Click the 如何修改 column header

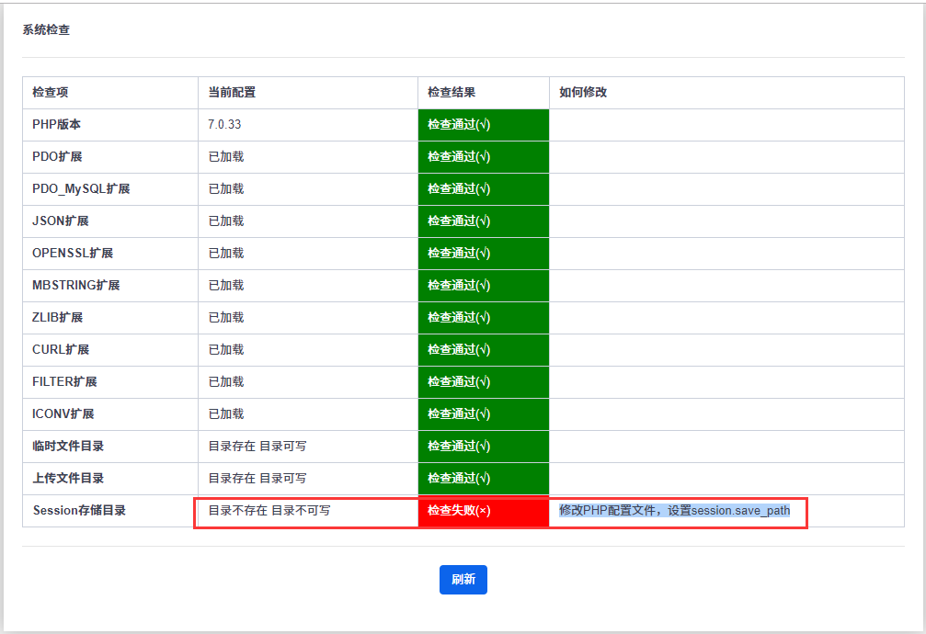coord(583,93)
